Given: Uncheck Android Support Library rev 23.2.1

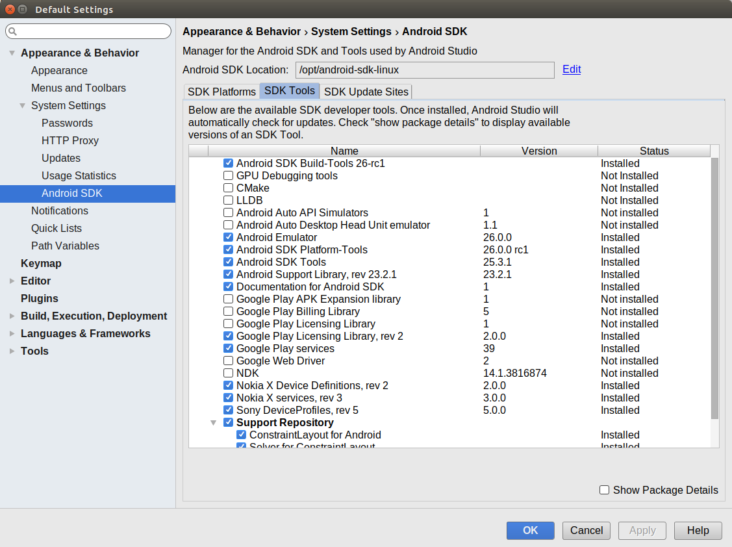Looking at the screenshot, I should [228, 274].
